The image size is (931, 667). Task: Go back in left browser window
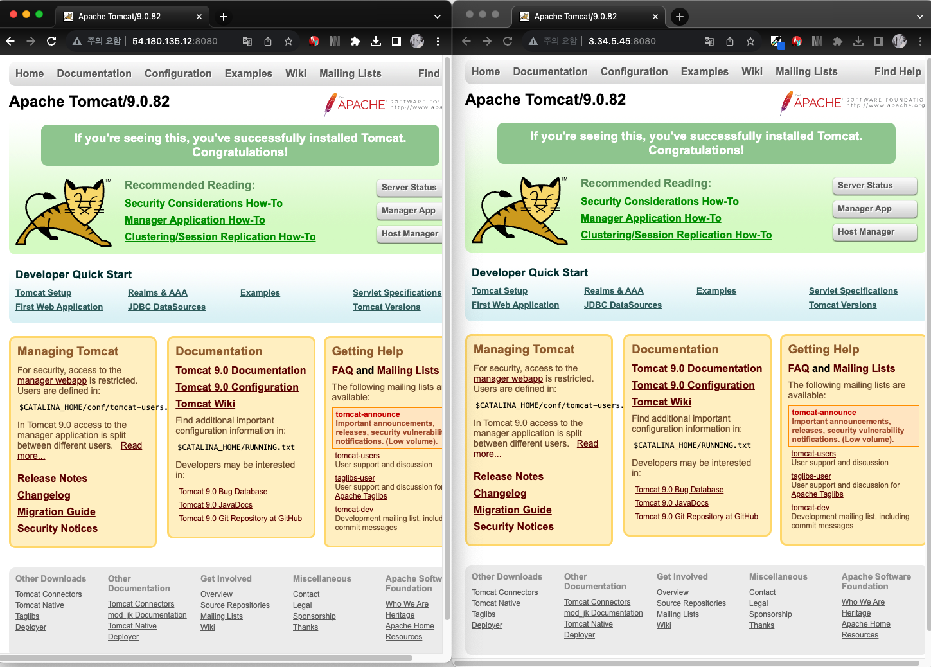click(10, 41)
